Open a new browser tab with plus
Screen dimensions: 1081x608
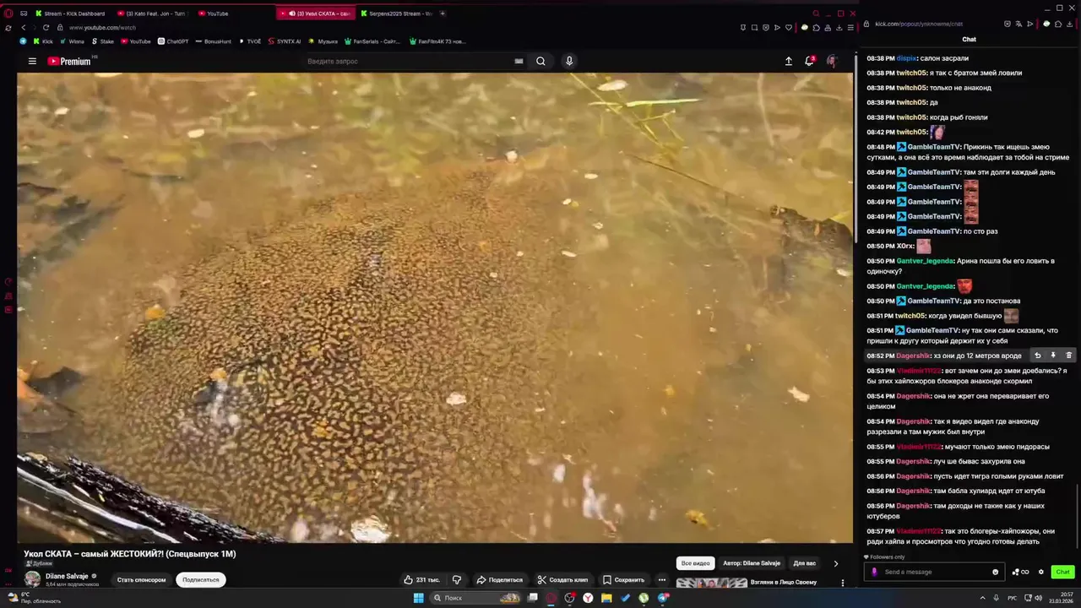point(443,14)
